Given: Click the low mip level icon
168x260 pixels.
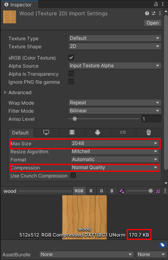Looking at the screenshot, I should tap(122, 191).
